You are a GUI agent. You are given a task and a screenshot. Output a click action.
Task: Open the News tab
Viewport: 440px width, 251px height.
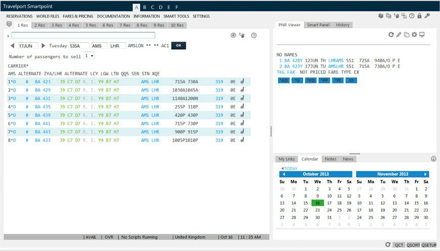[348, 159]
